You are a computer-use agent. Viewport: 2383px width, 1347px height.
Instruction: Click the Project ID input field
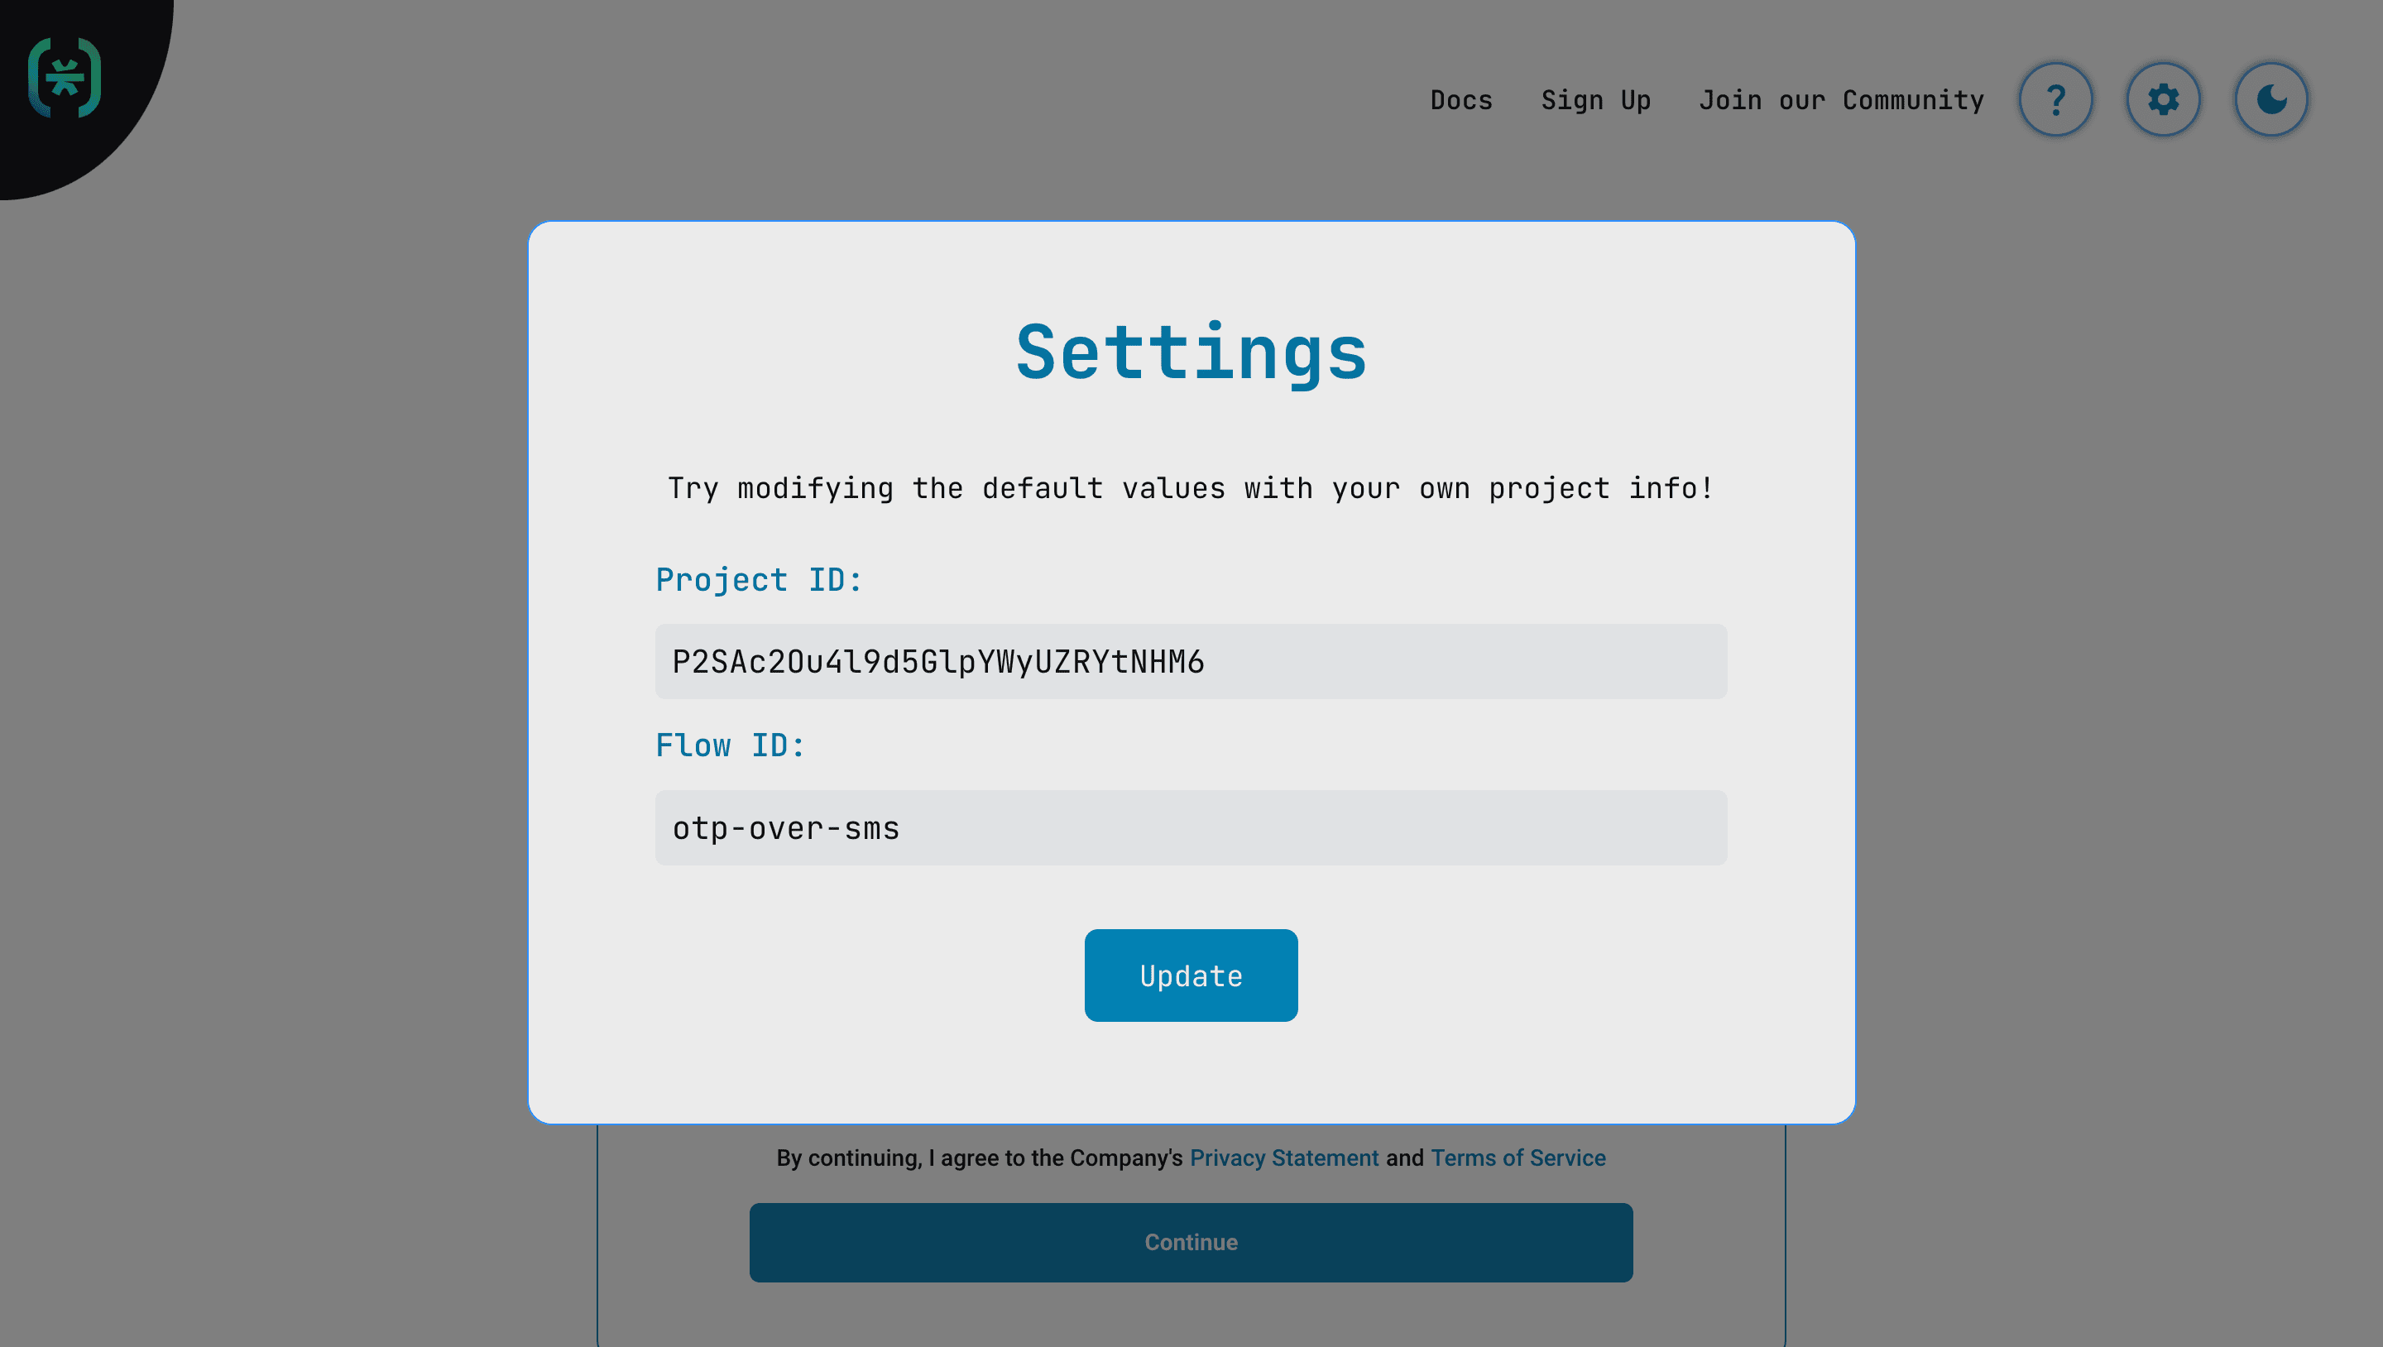coord(1191,660)
